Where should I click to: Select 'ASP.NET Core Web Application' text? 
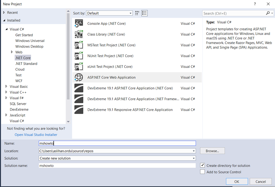coord(112,77)
